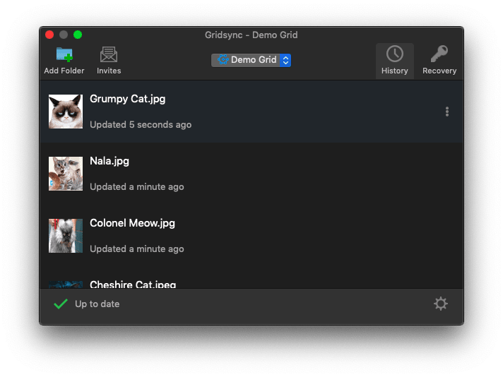Select the Colonel Meow.jpg thumbnail
This screenshot has height=377, width=503.
point(66,236)
